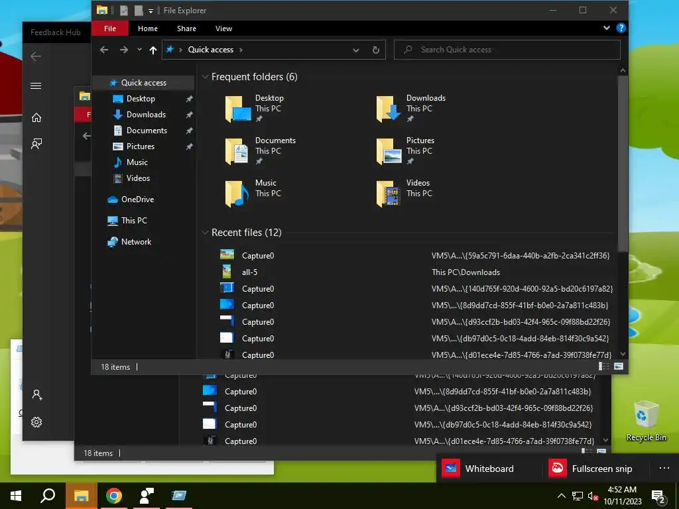Click Feedback Hub sign-in person icon
This screenshot has width=679, height=509.
[x=37, y=394]
